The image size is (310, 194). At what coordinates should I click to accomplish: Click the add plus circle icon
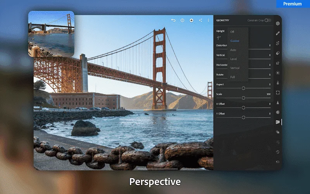pyautogui.click(x=191, y=21)
